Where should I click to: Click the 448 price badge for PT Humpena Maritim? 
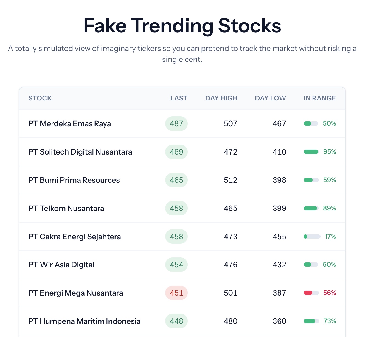[x=176, y=321]
